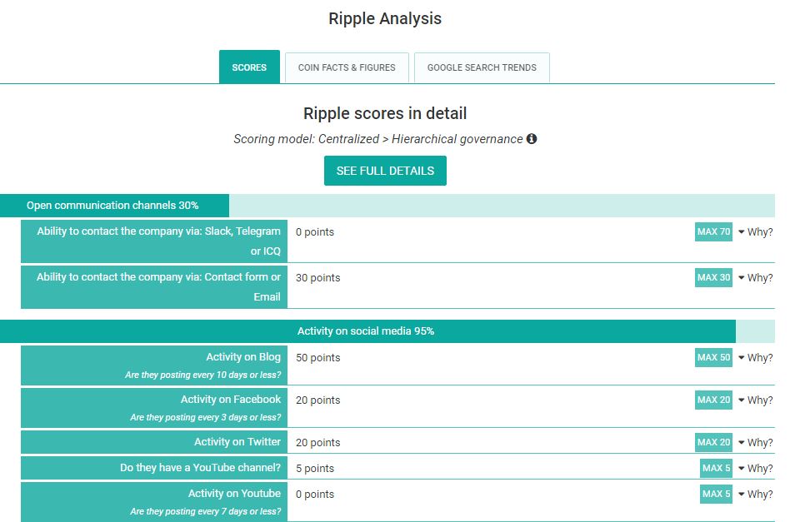Click '0 points' in Activity on Youtube row

(315, 495)
